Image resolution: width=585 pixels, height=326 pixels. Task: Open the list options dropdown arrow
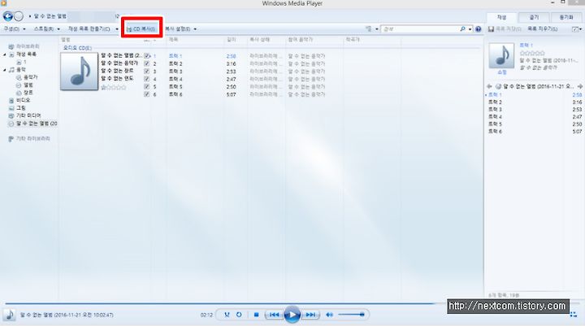pos(580,29)
